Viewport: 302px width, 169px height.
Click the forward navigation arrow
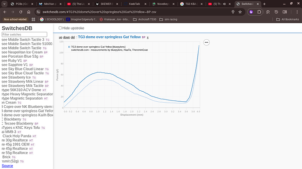point(13,12)
